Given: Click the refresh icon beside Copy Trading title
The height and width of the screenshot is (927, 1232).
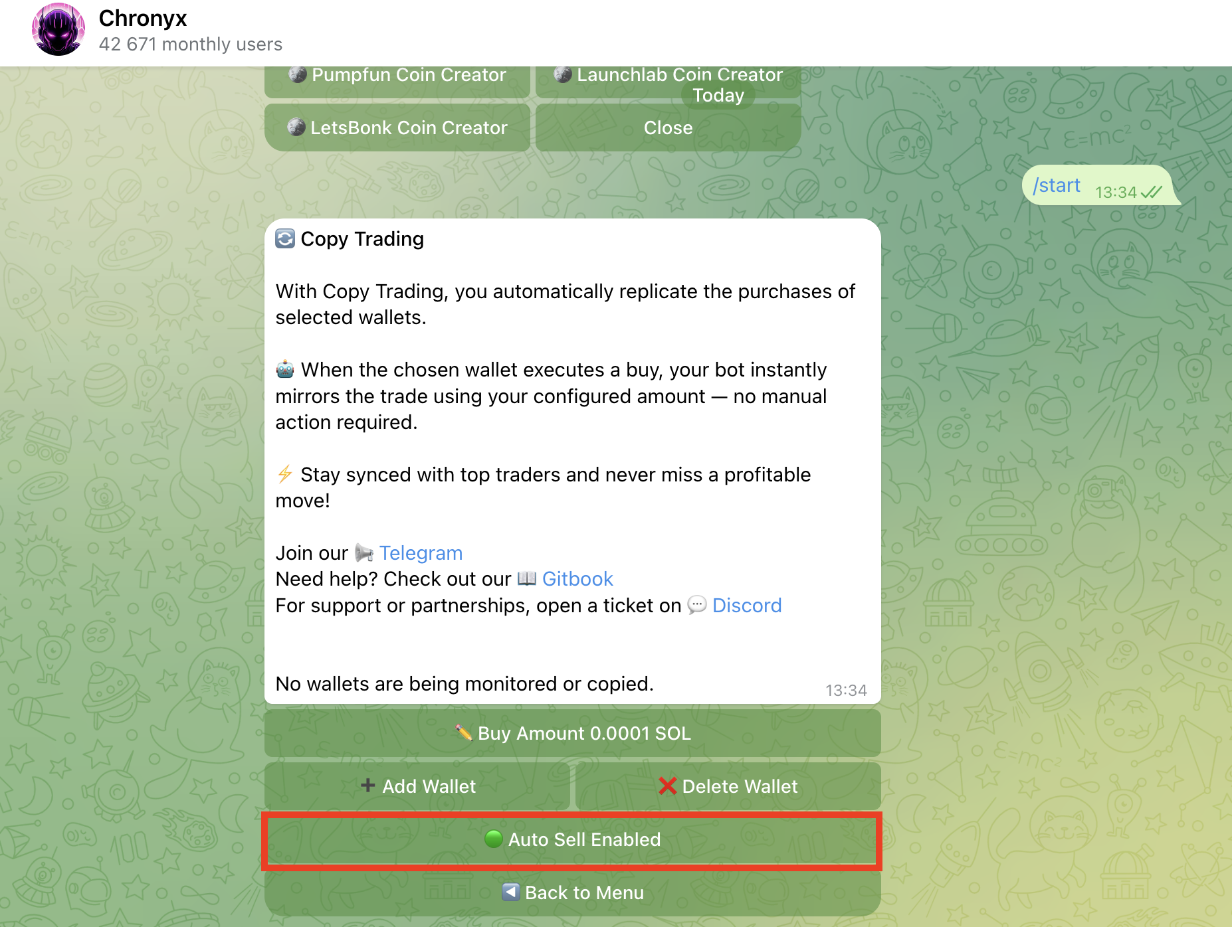Looking at the screenshot, I should [284, 239].
